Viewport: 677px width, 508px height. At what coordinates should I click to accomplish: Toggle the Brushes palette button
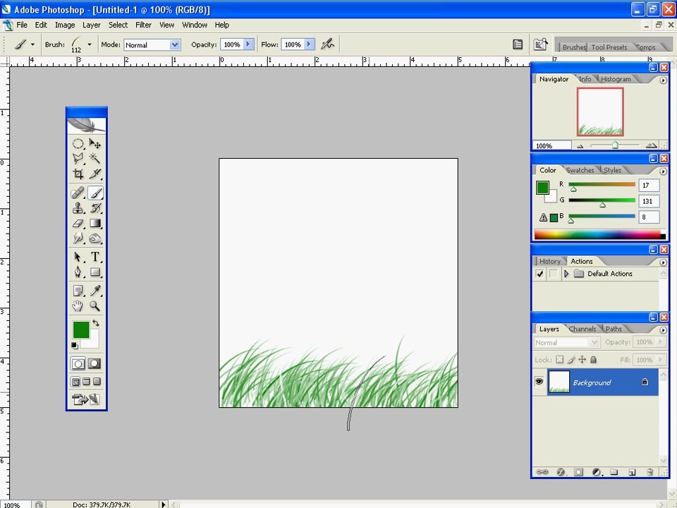point(517,44)
